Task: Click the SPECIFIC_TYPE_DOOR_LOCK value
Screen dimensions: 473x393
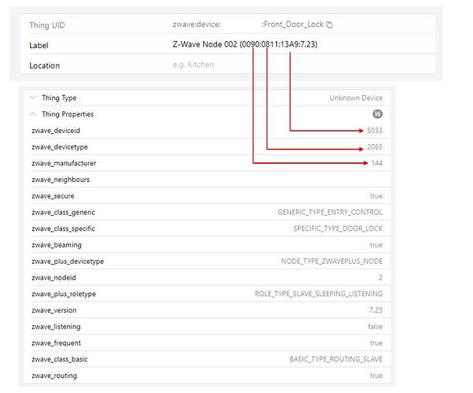Action: (x=338, y=228)
